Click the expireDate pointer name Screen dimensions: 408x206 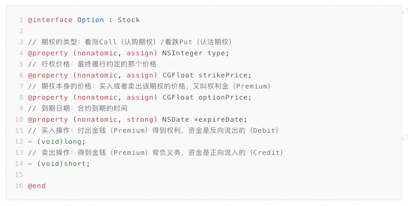pos(221,120)
